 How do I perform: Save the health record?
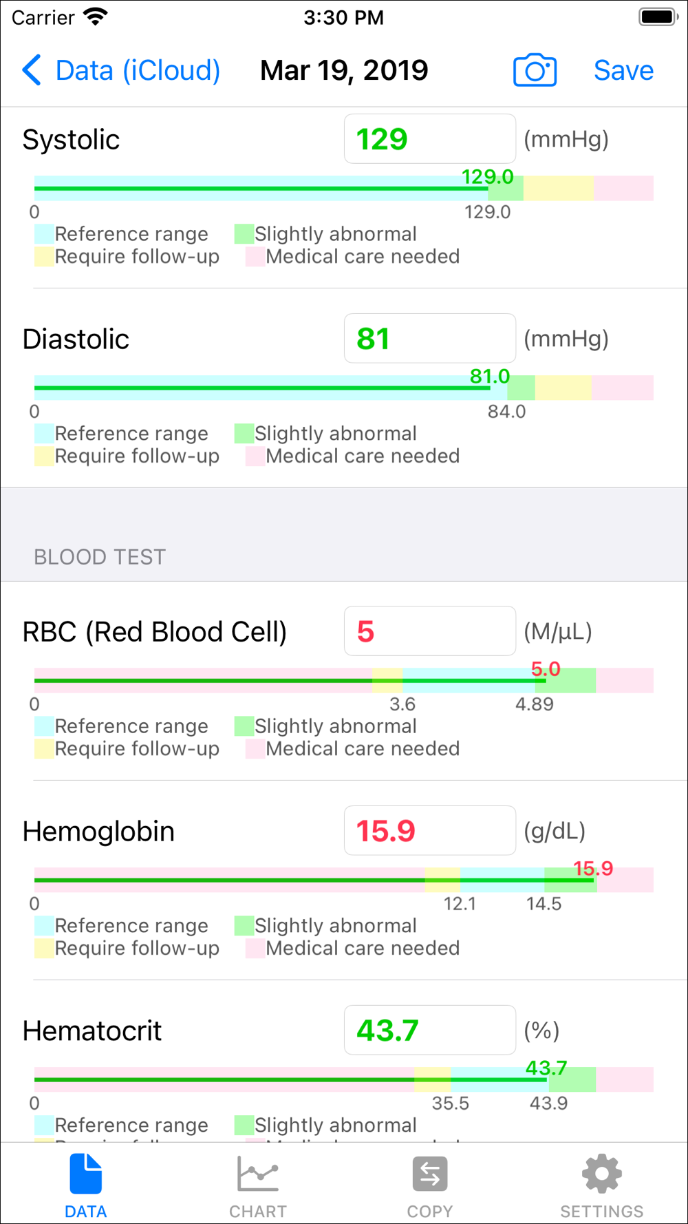tap(623, 70)
